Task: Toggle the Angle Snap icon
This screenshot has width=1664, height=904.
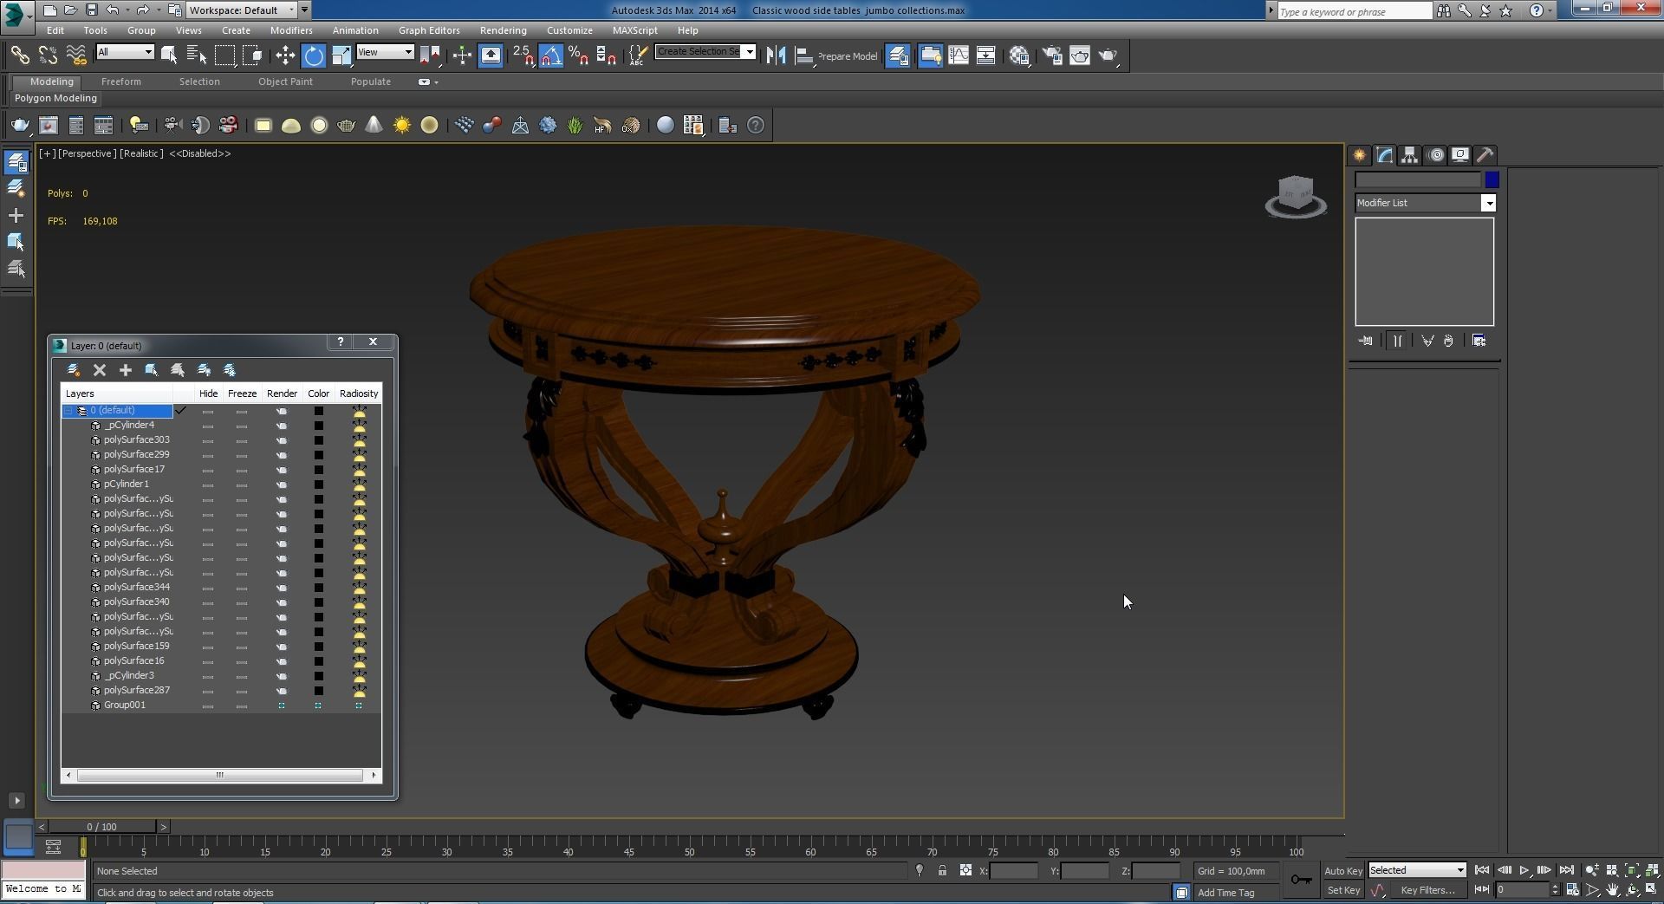Action: (550, 55)
